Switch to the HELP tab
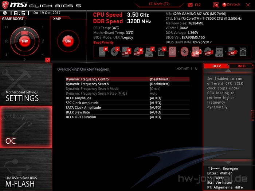Screen dimensions: 255x191 coord(216,66)
